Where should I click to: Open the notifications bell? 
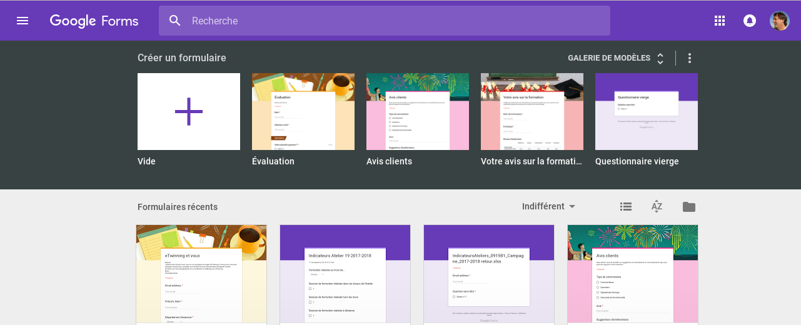[749, 21]
